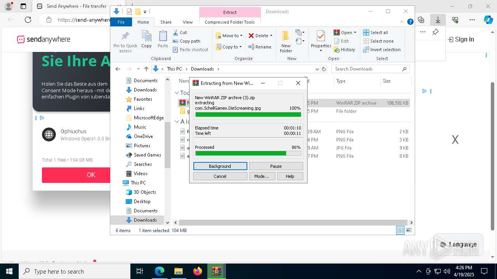
Task: Open the Copy to dropdown
Action: [x=229, y=47]
